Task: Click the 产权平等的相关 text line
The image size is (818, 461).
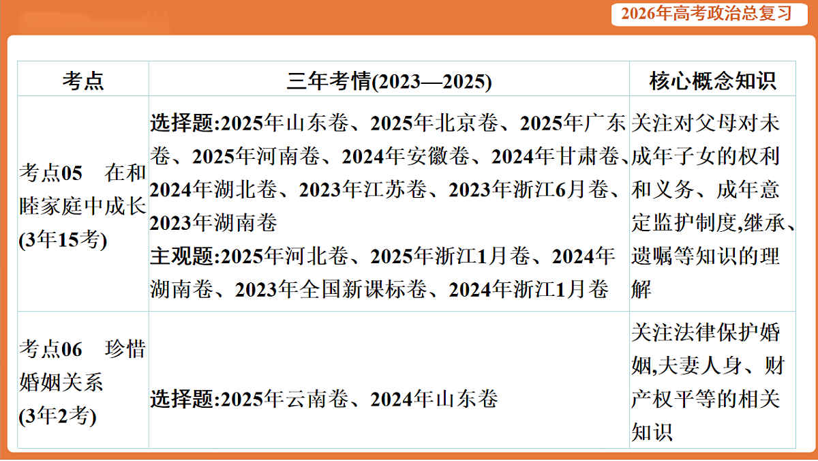Action: tap(706, 398)
